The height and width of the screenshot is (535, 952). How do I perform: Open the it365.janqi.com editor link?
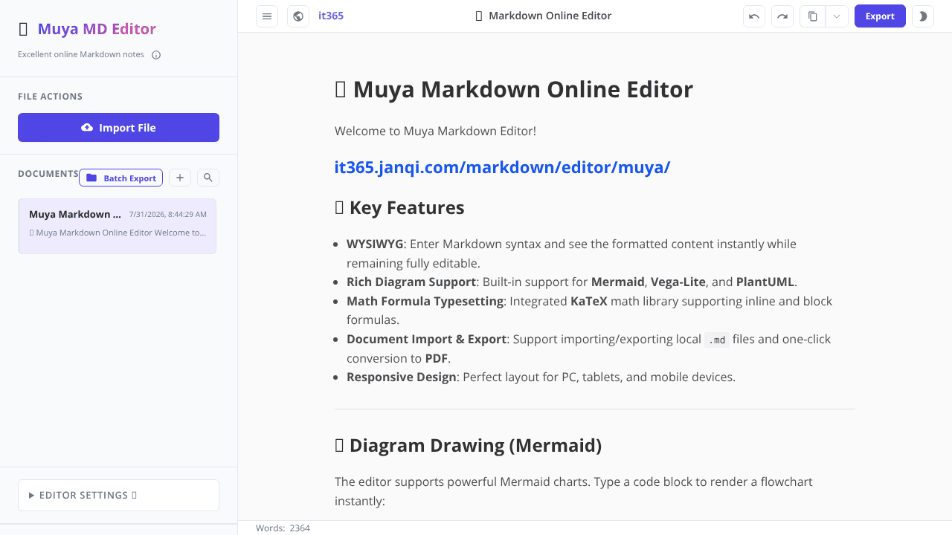click(x=502, y=167)
